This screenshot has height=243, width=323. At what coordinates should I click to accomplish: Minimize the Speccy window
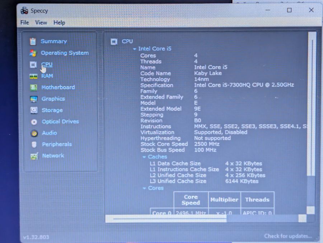268,10
